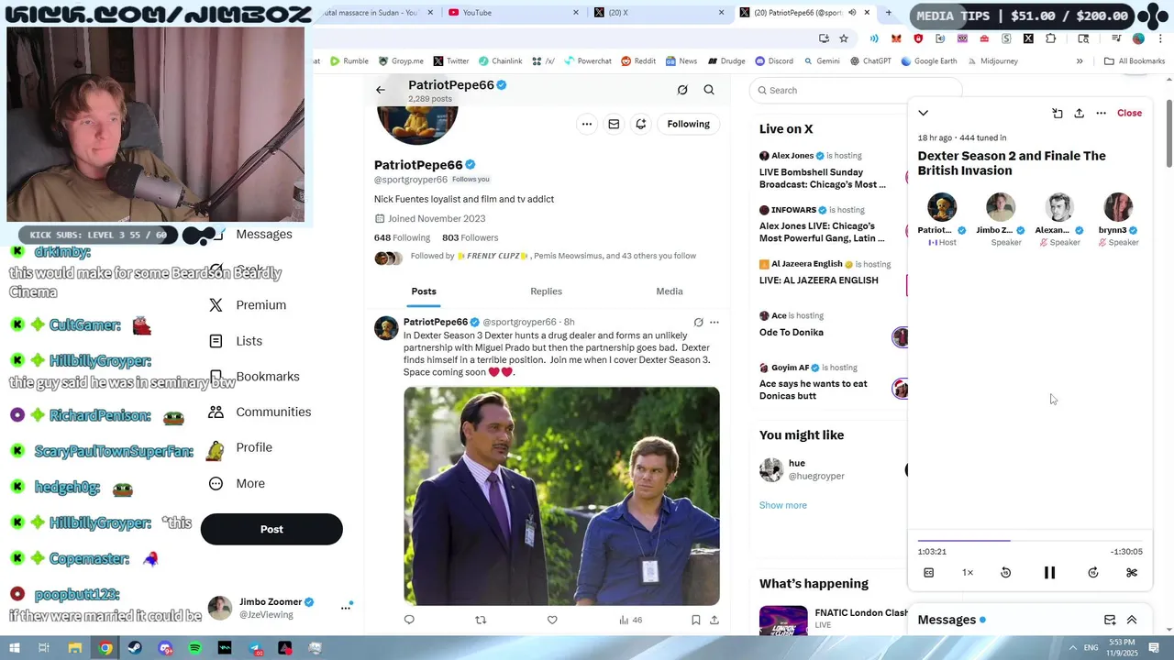Open the Windows Start menu
Viewport: 1174px width, 660px height.
pos(14,648)
